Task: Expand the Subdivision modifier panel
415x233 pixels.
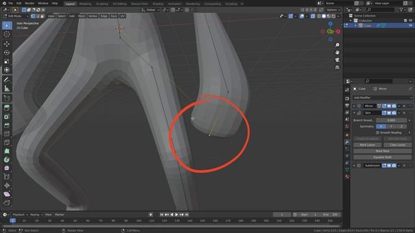Action: click(x=354, y=166)
